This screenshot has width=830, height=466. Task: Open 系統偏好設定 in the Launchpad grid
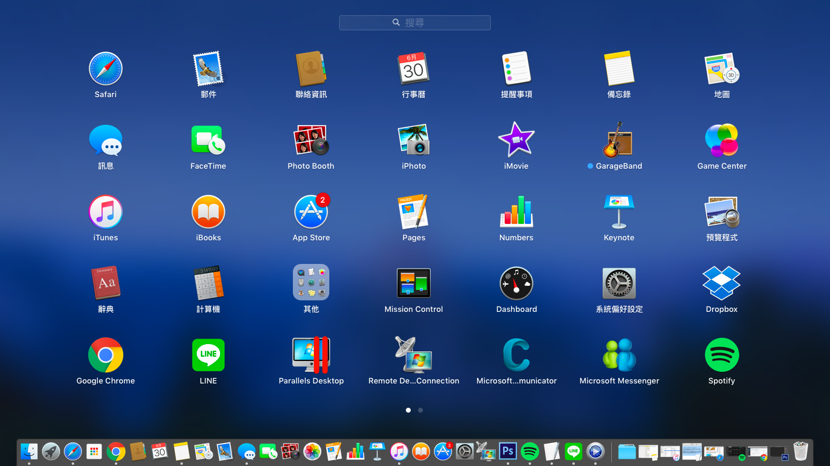[619, 283]
